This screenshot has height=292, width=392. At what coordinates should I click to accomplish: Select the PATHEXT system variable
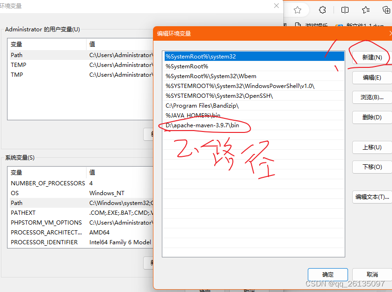click(x=80, y=213)
